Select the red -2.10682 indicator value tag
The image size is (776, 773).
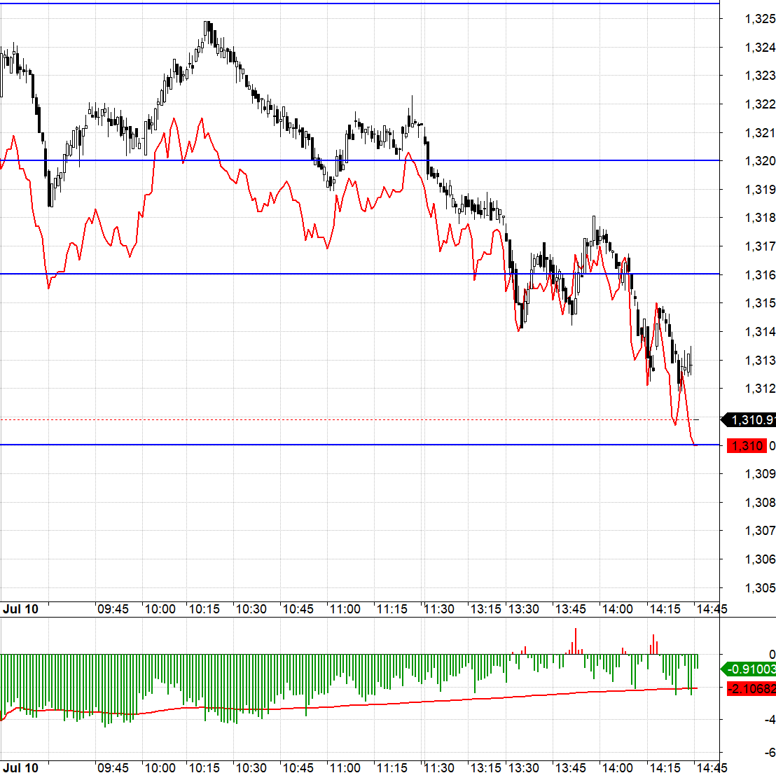click(x=751, y=689)
